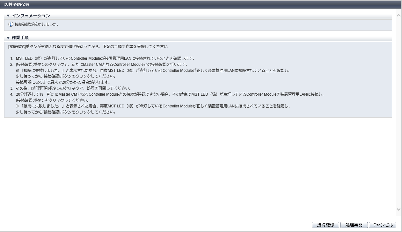Click the scroll down arrow
Image resolution: width=402 pixels, height=232 pixels.
click(398, 209)
